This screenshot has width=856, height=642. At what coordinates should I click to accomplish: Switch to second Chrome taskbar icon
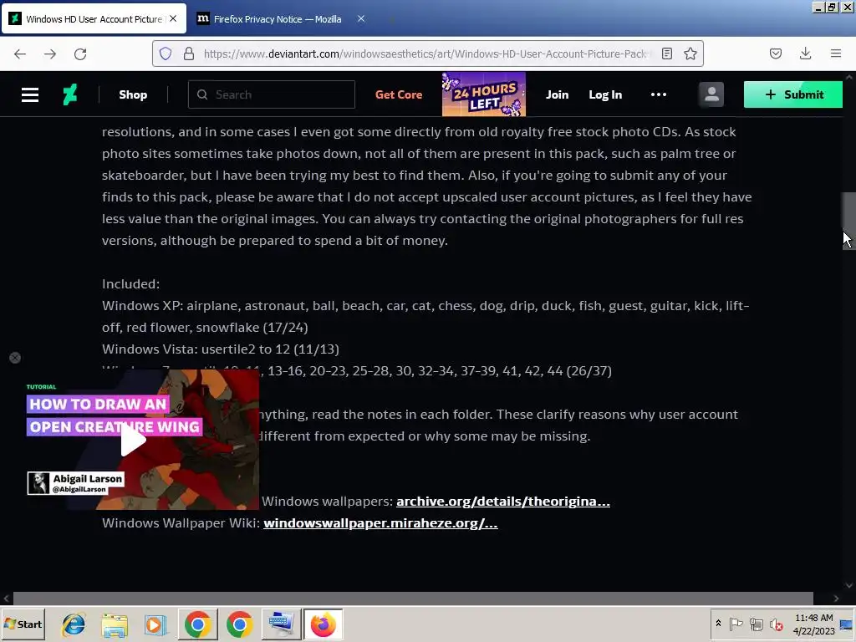239,624
